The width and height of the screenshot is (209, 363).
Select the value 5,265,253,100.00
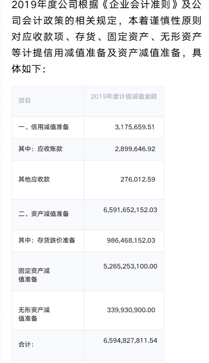(130, 266)
